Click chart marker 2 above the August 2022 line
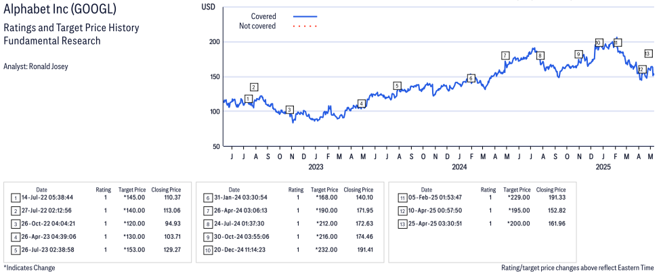This screenshot has height=272, width=661. tap(254, 87)
